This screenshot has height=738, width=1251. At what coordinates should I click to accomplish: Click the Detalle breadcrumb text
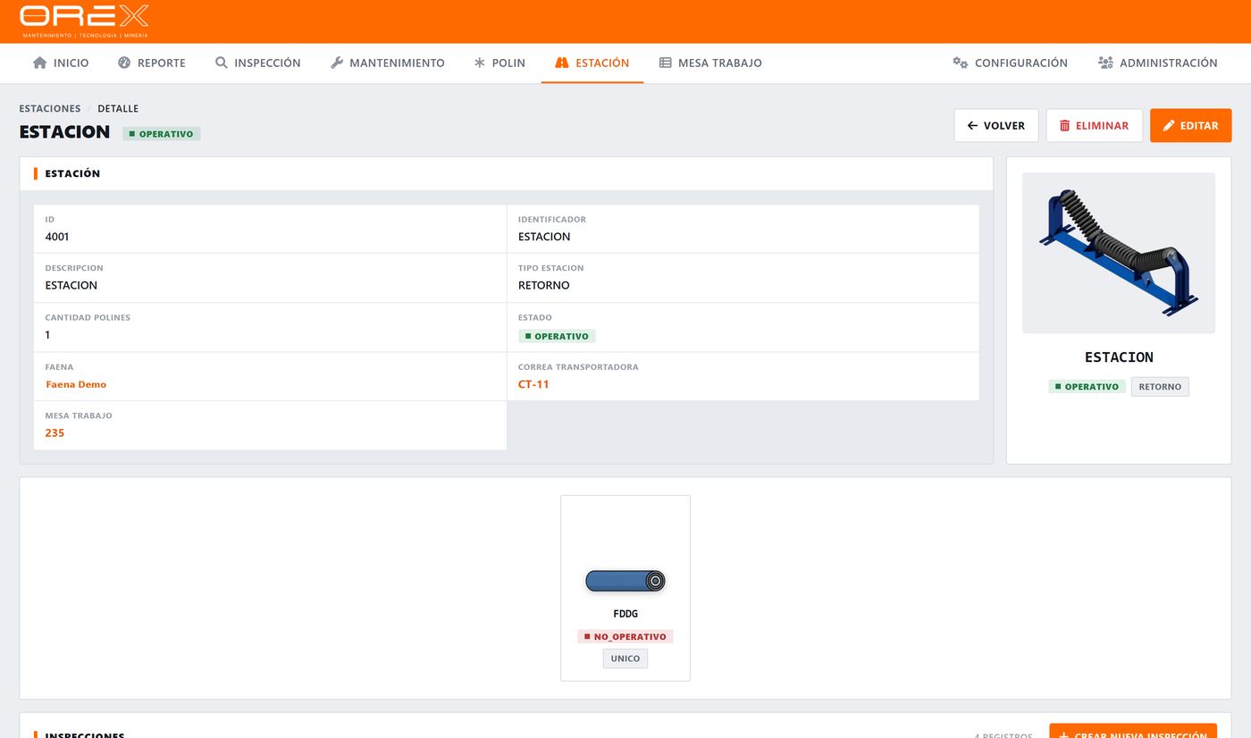(118, 108)
